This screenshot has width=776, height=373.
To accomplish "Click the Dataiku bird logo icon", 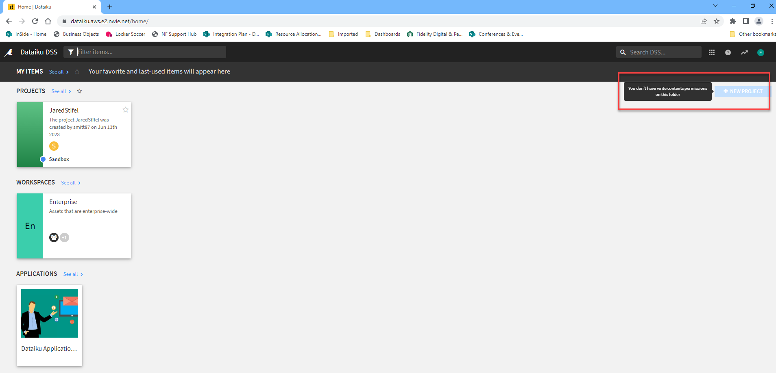I will point(9,52).
